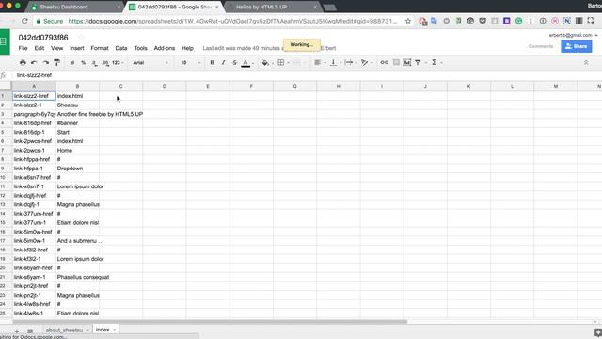Collapse the toolbar with chevron arrows
Viewport: 602px width, 339px height.
586,63
